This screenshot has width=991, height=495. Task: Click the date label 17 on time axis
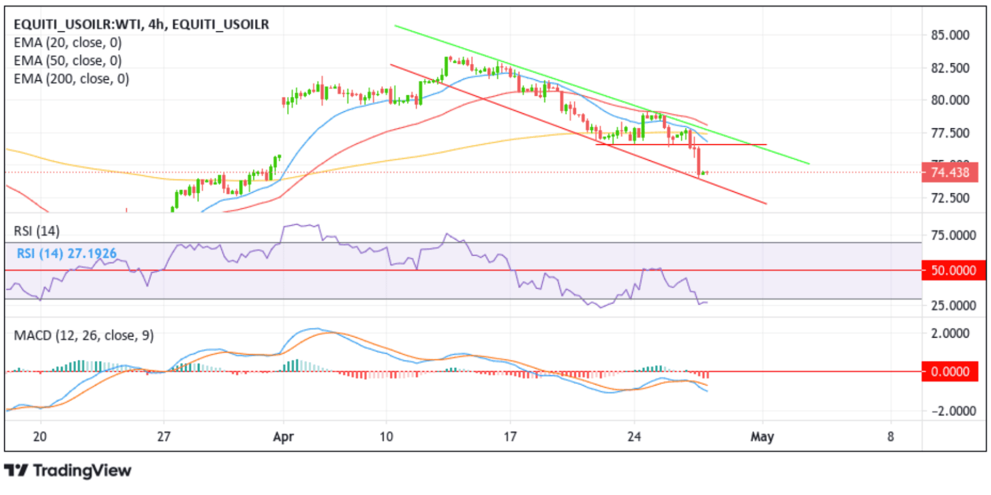[510, 436]
